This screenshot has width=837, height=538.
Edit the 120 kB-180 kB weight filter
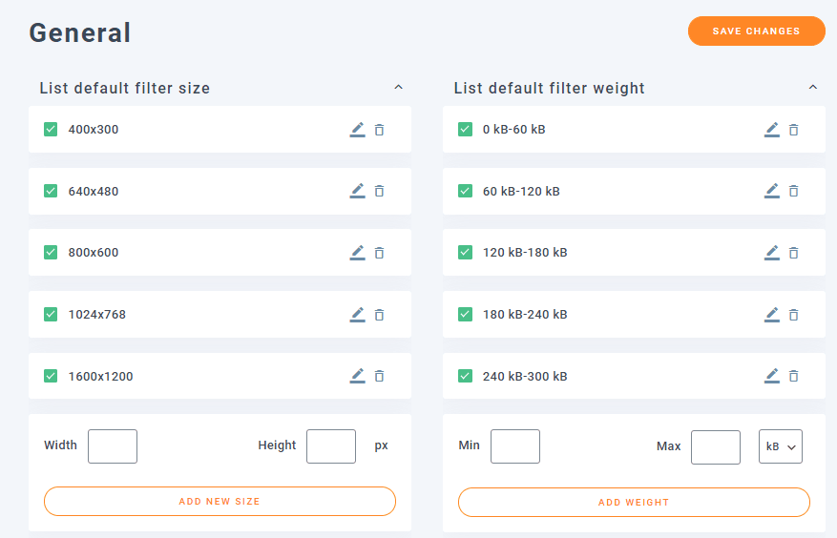(771, 253)
